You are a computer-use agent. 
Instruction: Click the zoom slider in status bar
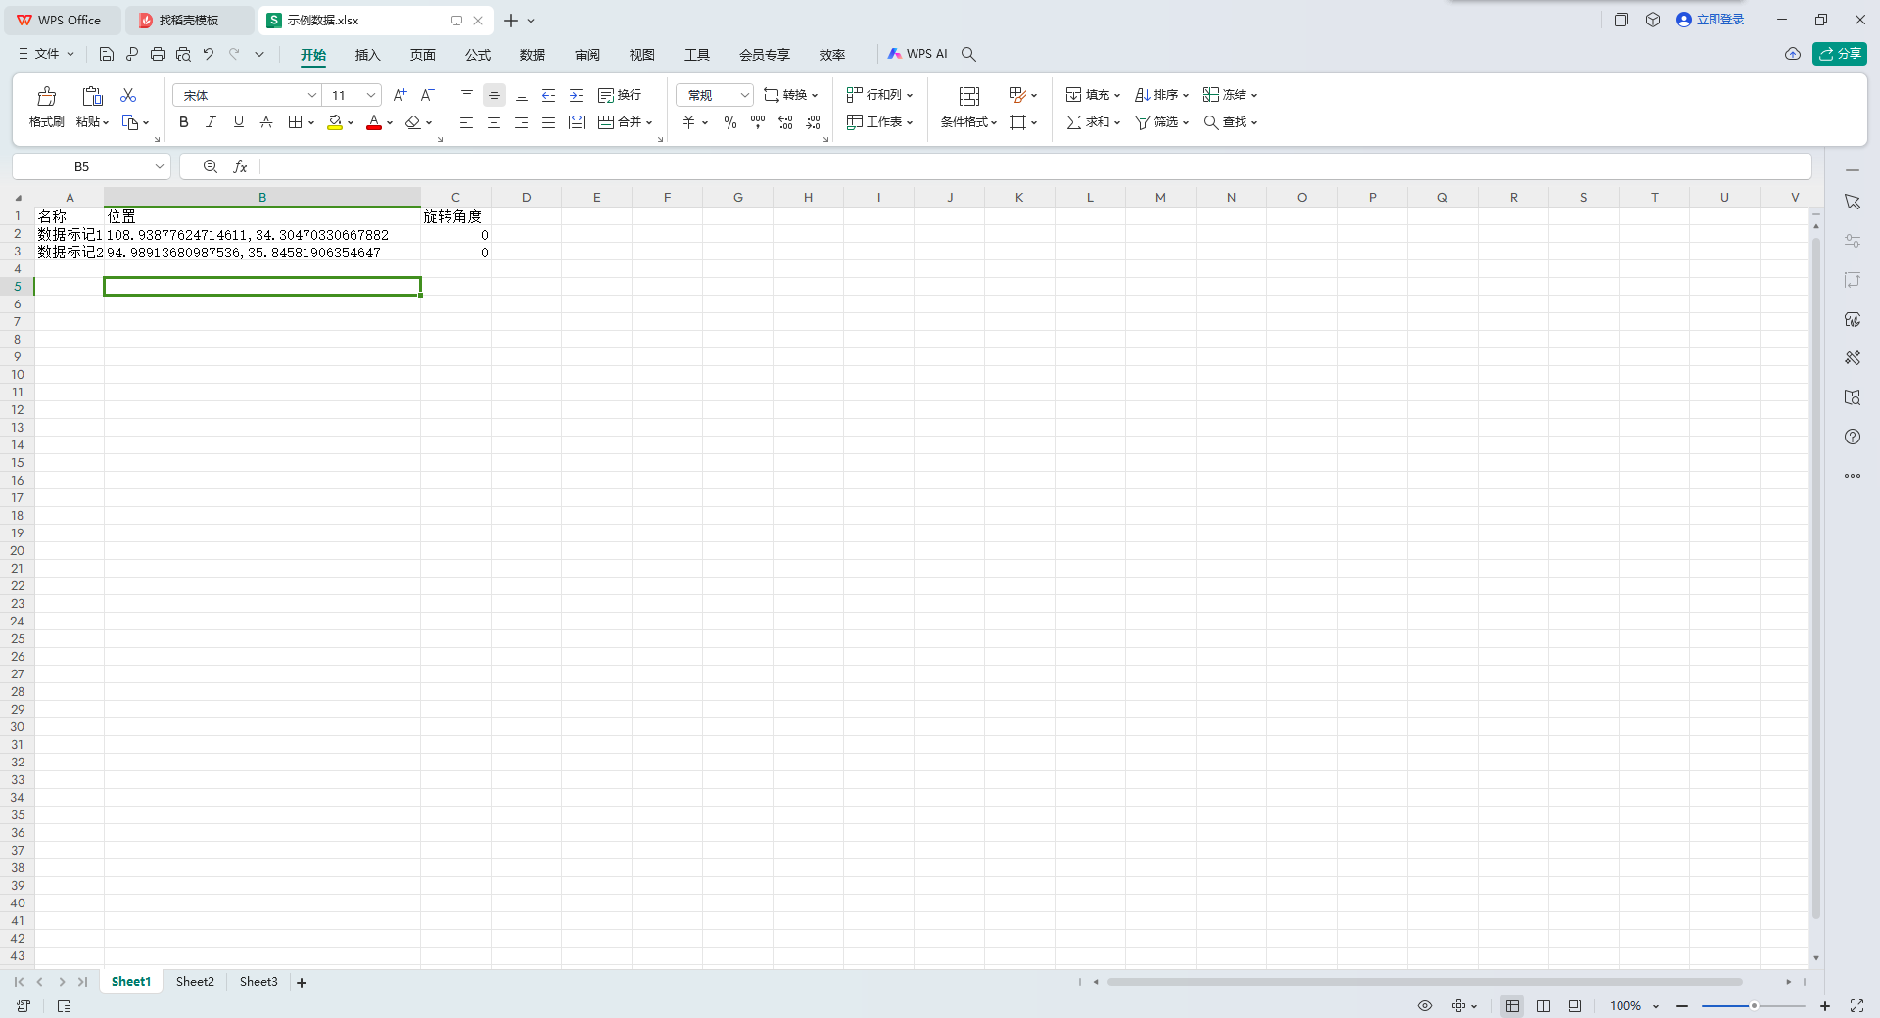pyautogui.click(x=1753, y=1006)
